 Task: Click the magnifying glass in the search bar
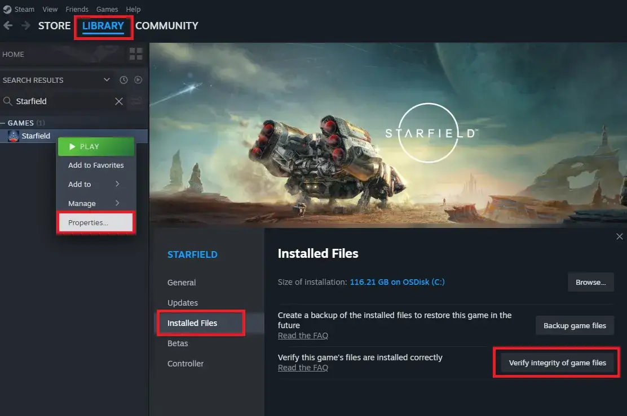(x=7, y=101)
